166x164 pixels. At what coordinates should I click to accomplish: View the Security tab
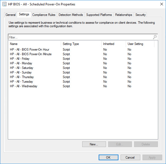140,15
